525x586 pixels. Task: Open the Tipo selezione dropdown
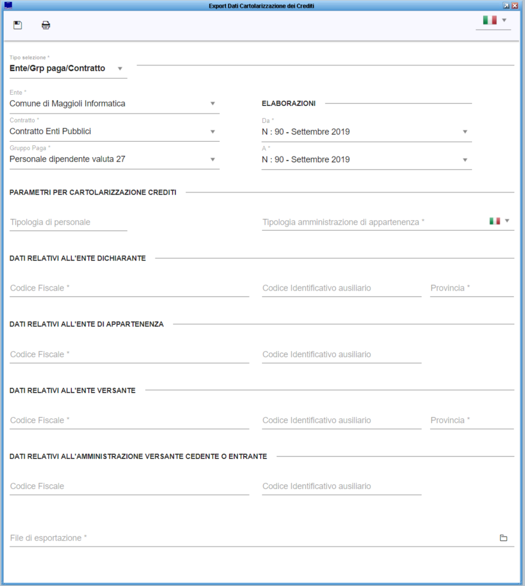(x=120, y=68)
